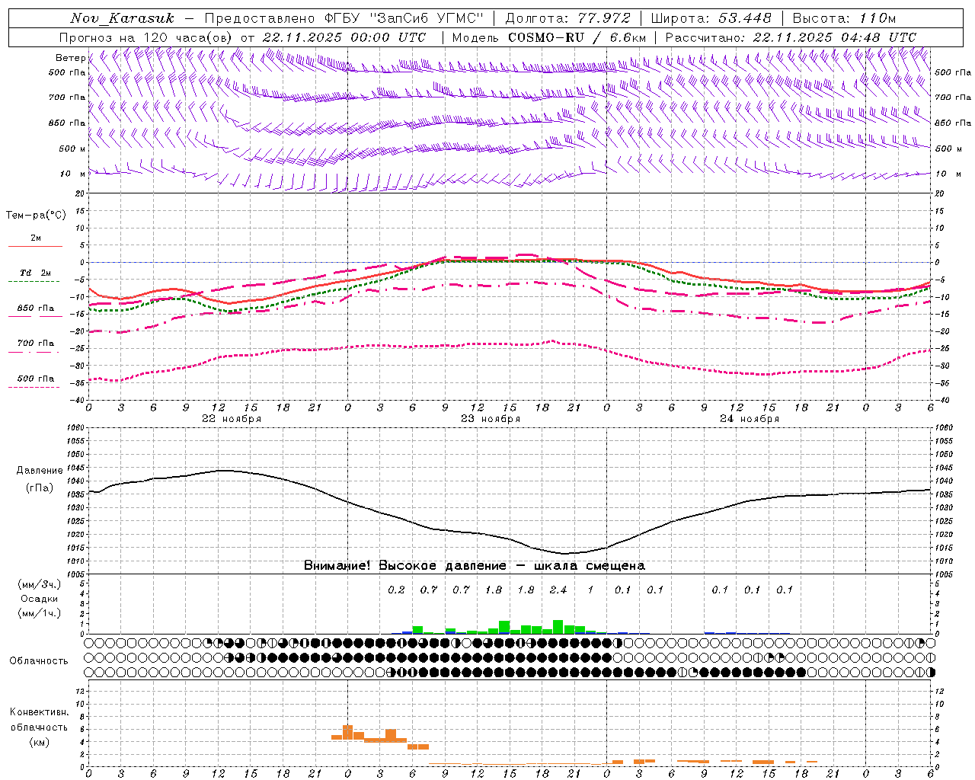Click the Давление pressure panel label
This screenshot has width=975, height=780.
40,471
